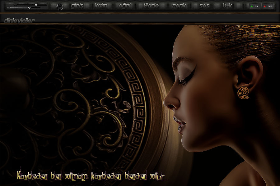Click the red OFF indicator light
Viewport: 280px width, 186px height.
click(x=265, y=6)
